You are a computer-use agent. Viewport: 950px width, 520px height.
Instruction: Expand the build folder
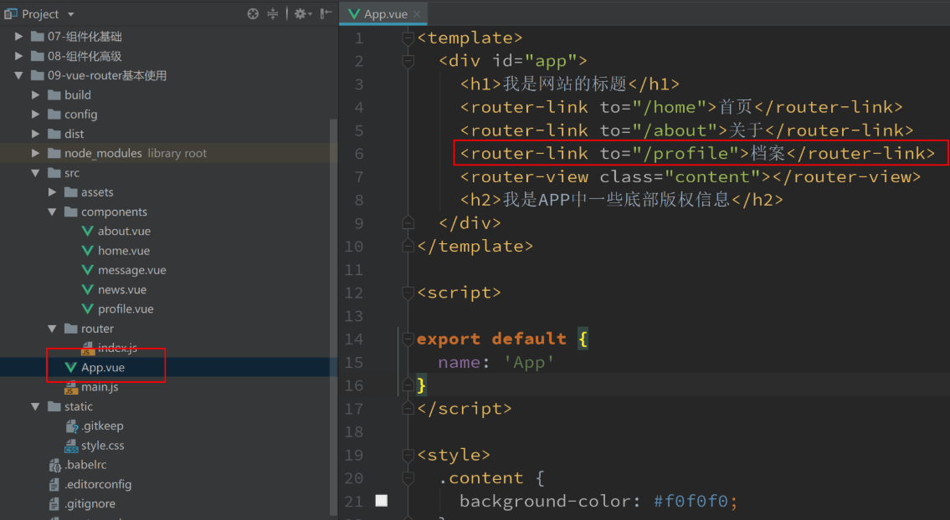coord(35,95)
